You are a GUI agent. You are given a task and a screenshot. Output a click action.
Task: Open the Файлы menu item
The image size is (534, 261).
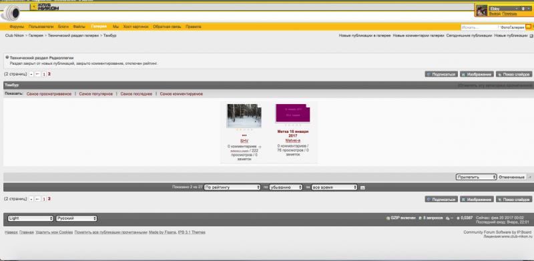pyautogui.click(x=79, y=27)
